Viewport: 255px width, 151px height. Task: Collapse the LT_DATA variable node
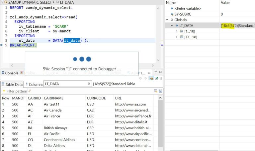[172, 25]
